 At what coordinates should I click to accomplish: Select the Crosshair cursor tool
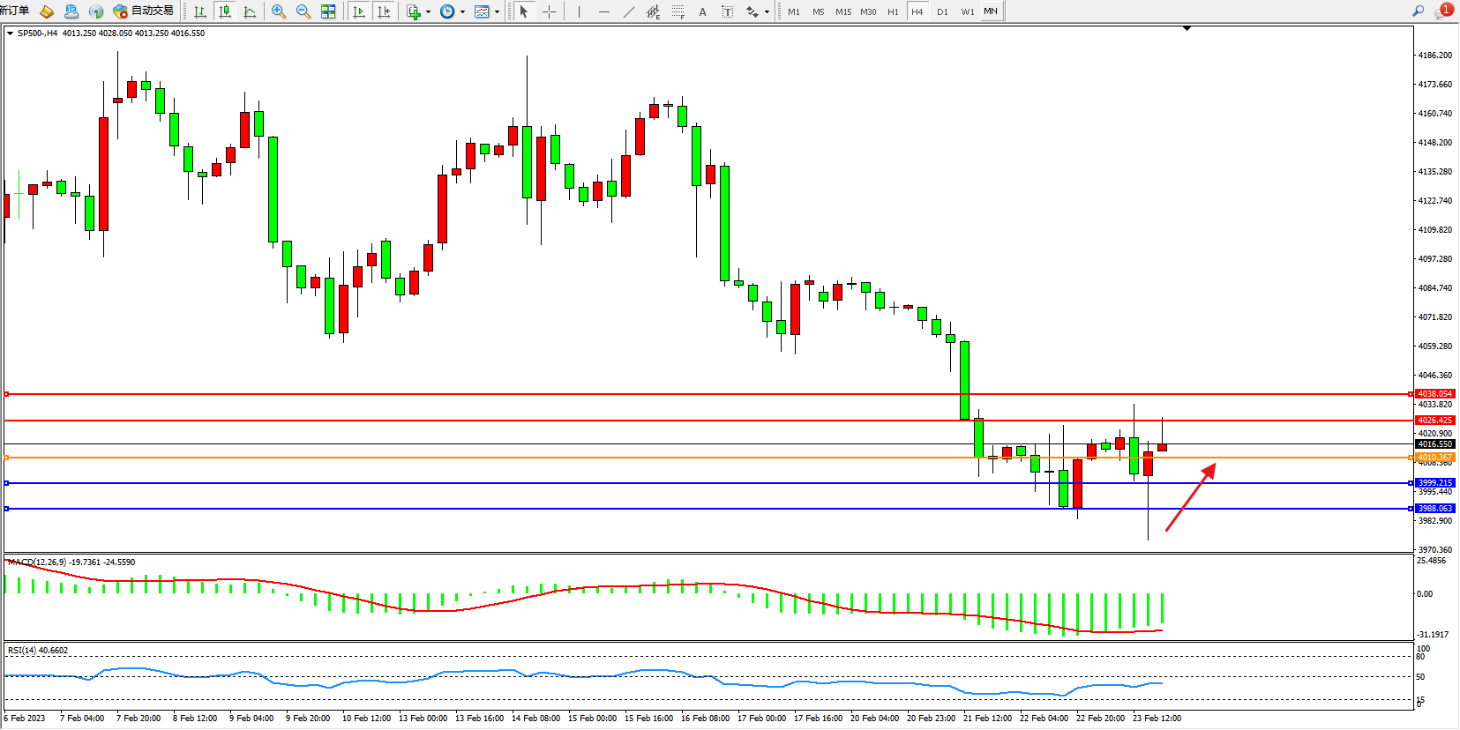[x=549, y=11]
